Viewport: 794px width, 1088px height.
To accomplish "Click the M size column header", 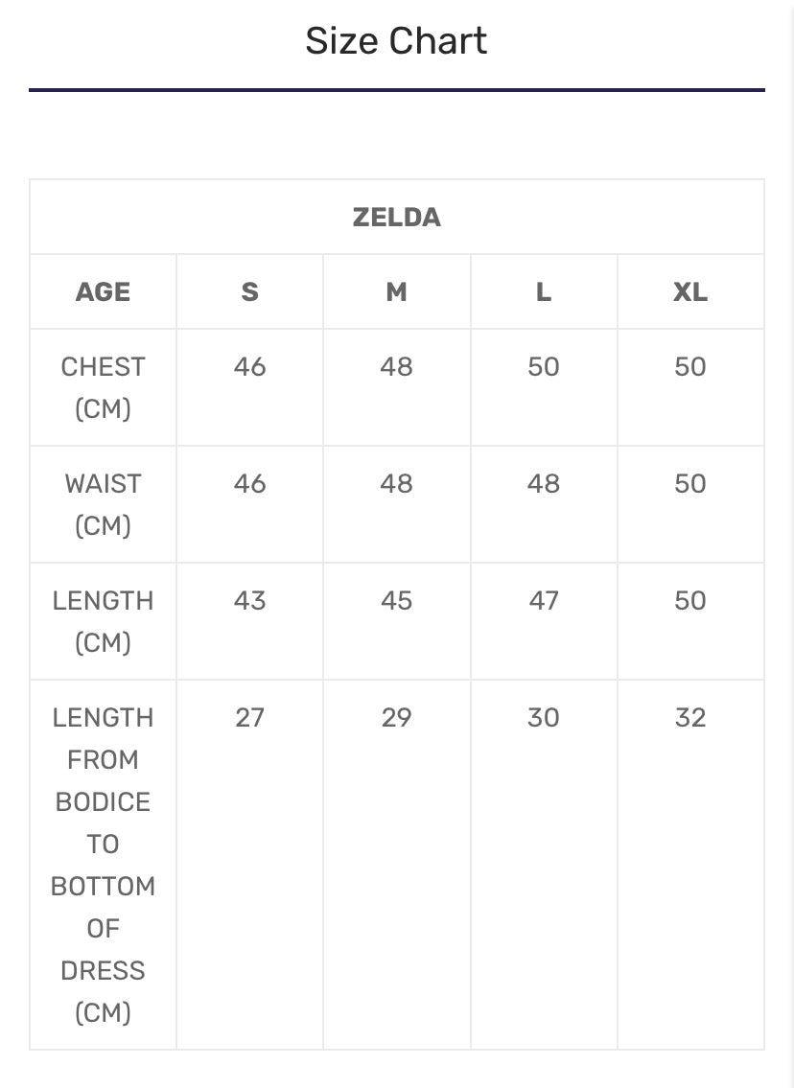I will (x=396, y=292).
